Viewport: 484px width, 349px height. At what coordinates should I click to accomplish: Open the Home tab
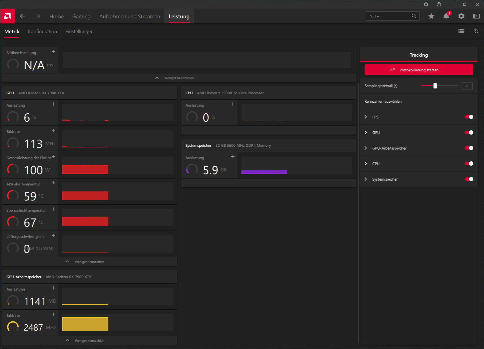pyautogui.click(x=57, y=16)
